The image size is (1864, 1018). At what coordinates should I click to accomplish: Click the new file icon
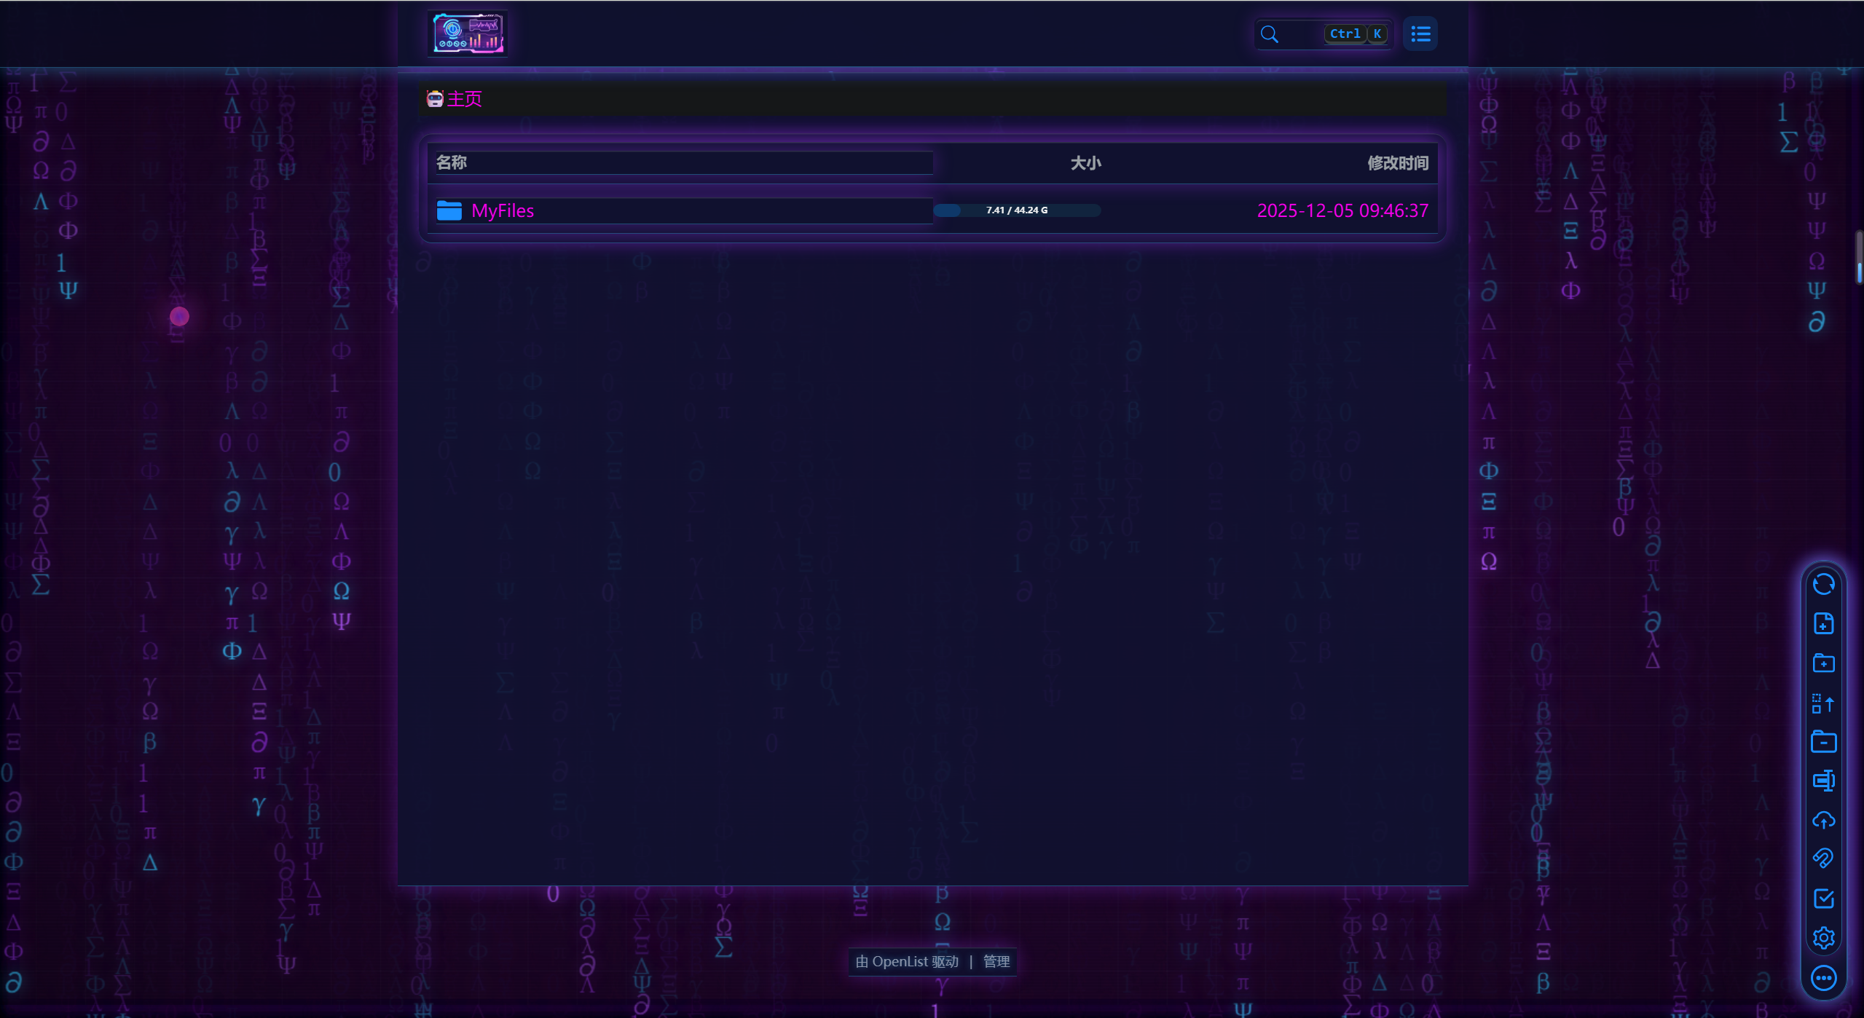click(1823, 624)
